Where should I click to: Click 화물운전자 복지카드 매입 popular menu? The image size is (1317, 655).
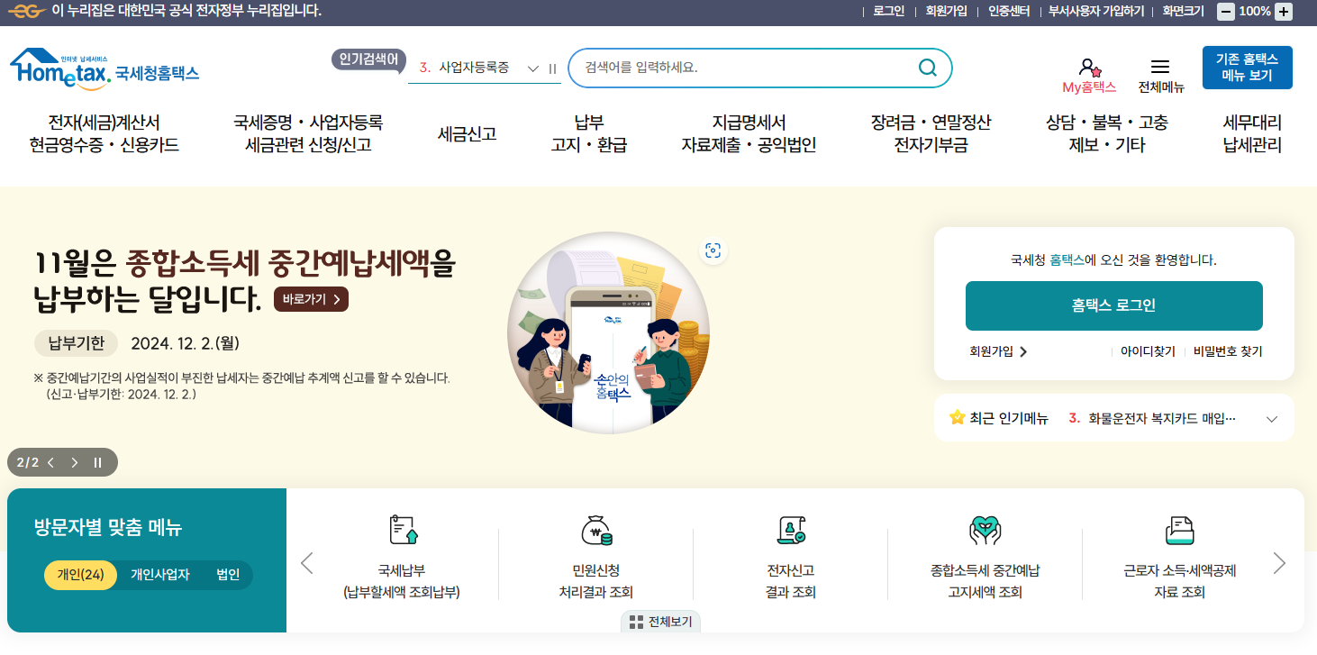click(1162, 418)
